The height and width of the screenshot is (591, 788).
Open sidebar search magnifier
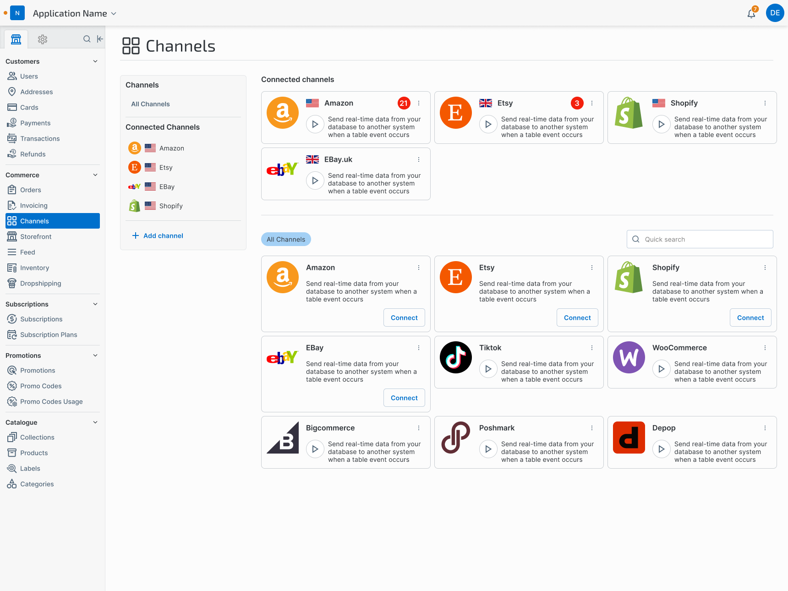87,39
